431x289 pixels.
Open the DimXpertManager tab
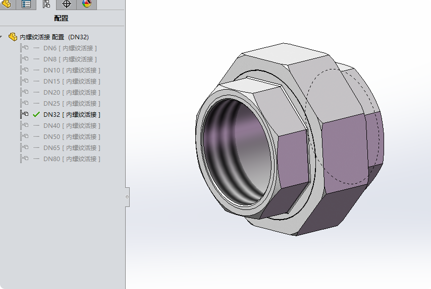tap(66, 4)
